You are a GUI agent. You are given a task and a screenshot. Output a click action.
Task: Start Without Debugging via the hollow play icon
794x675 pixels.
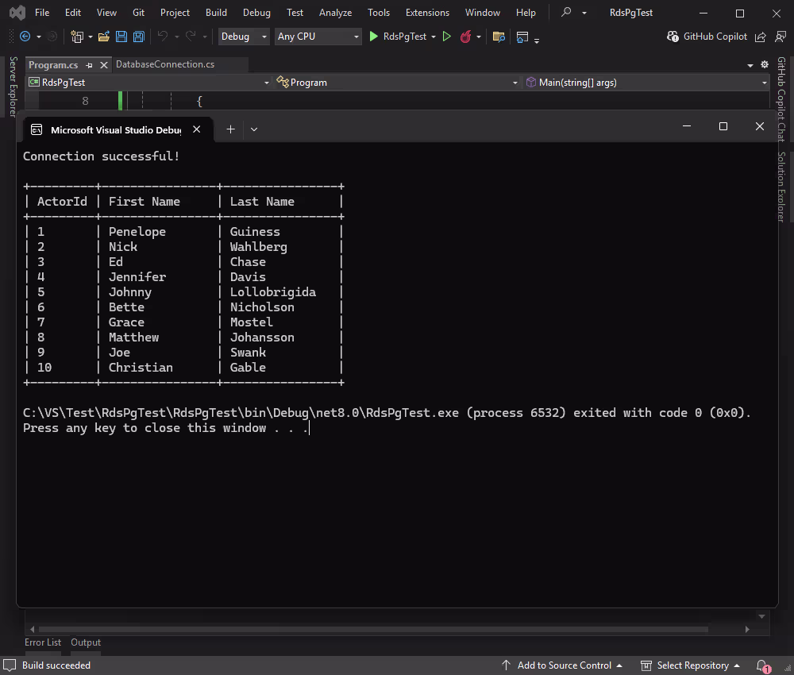pos(447,36)
